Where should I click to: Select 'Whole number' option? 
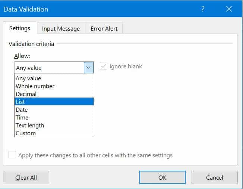[35, 86]
